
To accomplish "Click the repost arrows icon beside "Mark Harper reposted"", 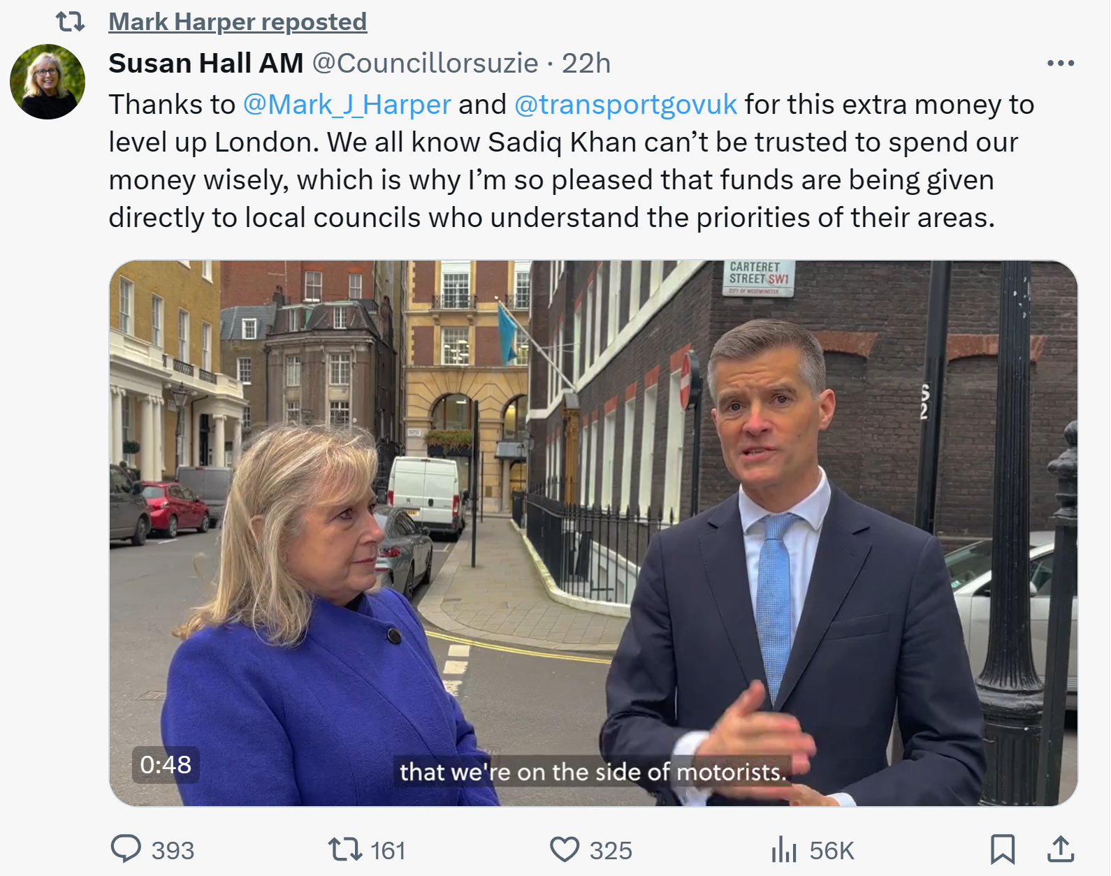I will [x=70, y=22].
